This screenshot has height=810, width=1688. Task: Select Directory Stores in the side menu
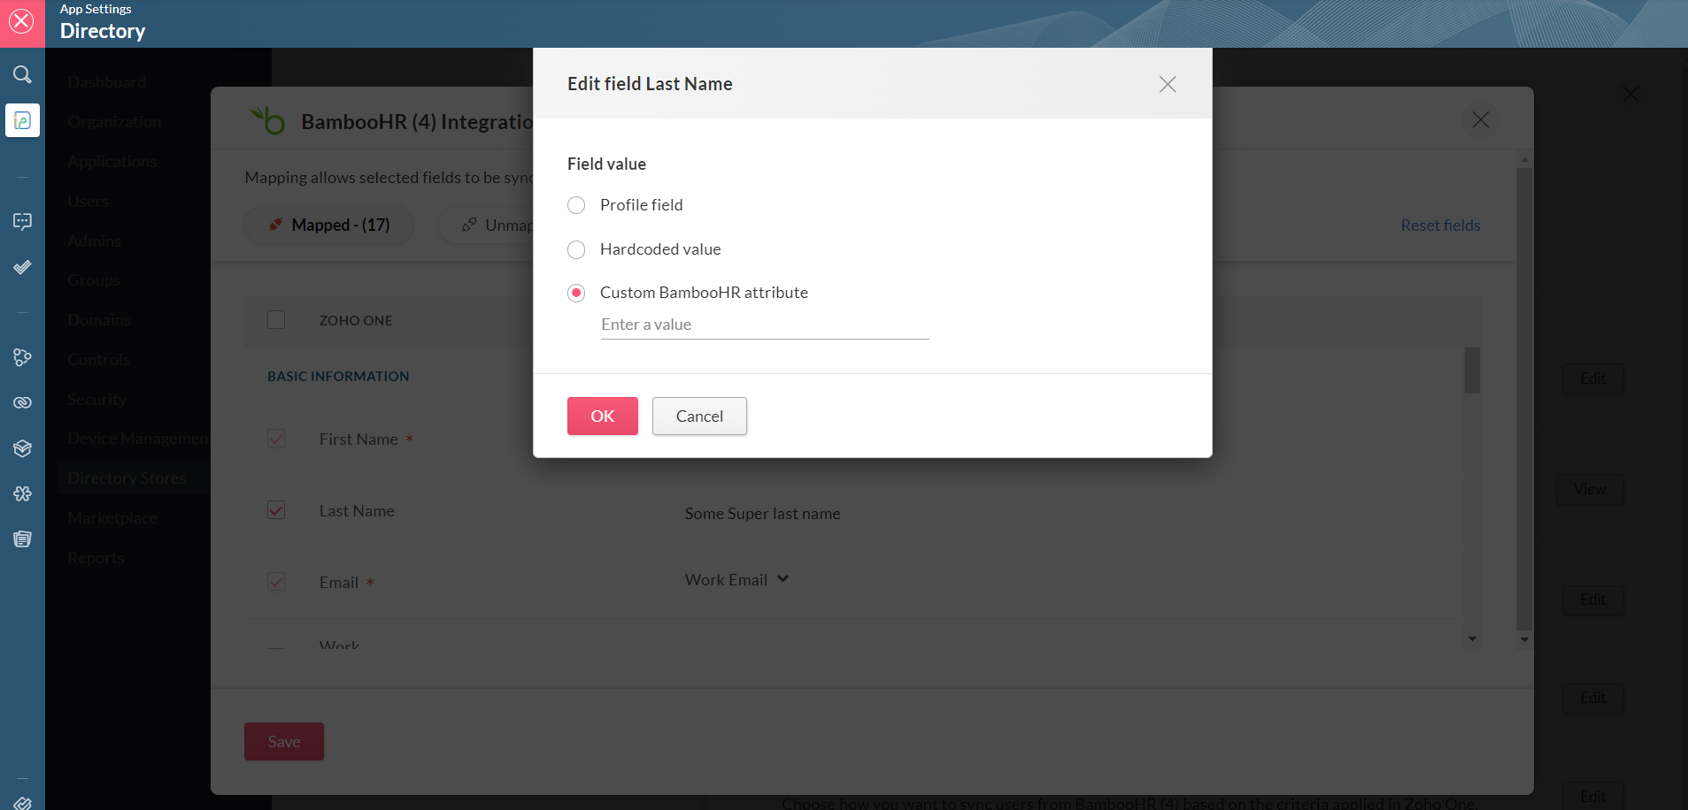tap(127, 478)
